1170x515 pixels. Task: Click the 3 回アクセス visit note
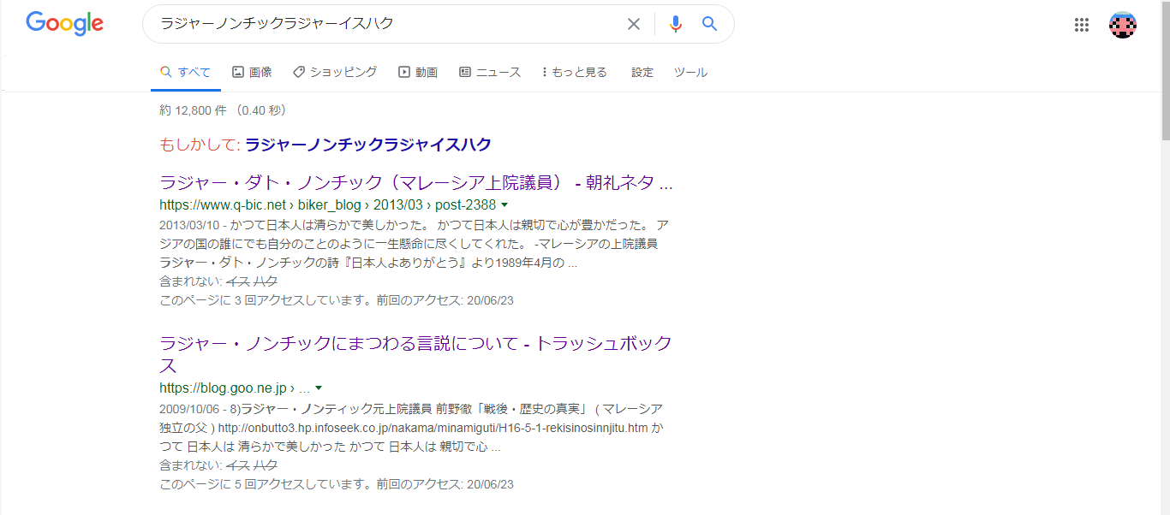pyautogui.click(x=336, y=300)
